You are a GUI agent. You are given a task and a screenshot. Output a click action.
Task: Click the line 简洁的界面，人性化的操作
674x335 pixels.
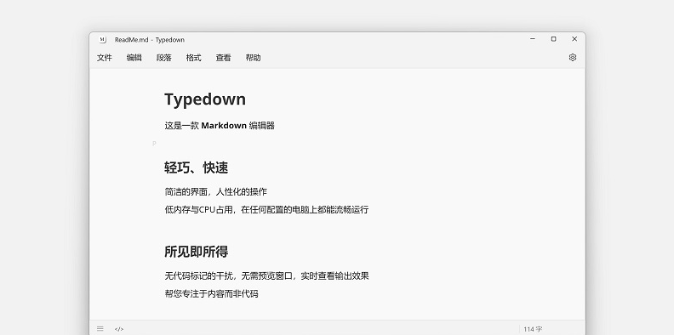point(216,191)
